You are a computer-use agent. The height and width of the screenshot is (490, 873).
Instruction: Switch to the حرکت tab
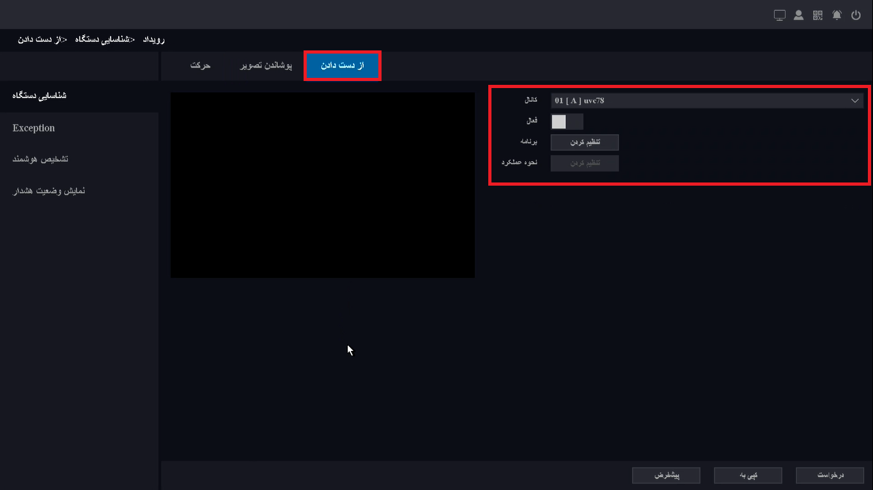point(201,66)
